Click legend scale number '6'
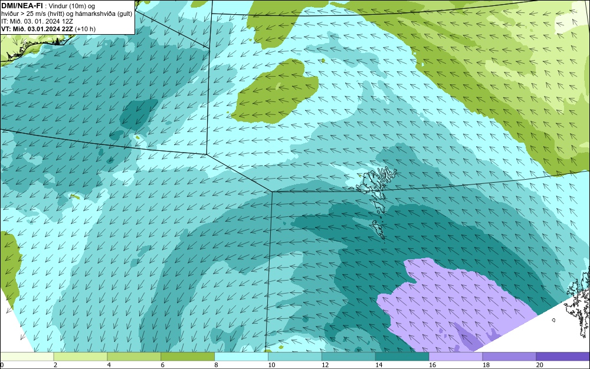This screenshot has height=369, width=590. coord(163,365)
